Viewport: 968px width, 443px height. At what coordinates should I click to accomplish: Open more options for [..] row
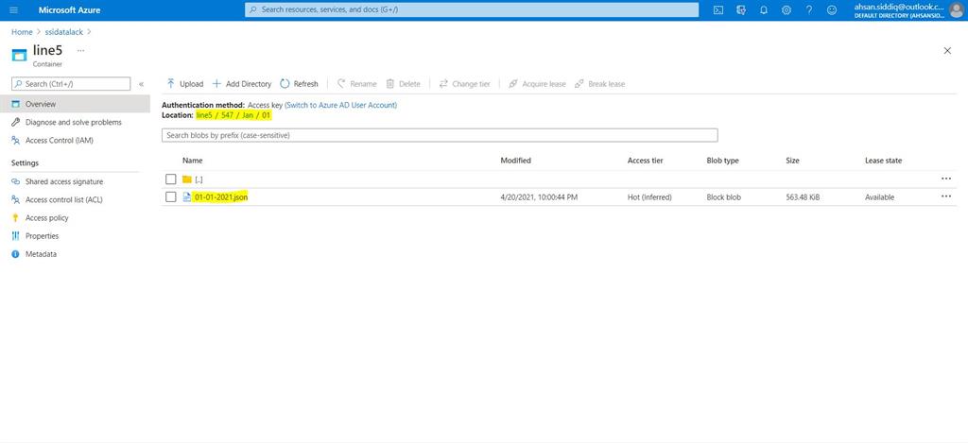pos(945,179)
